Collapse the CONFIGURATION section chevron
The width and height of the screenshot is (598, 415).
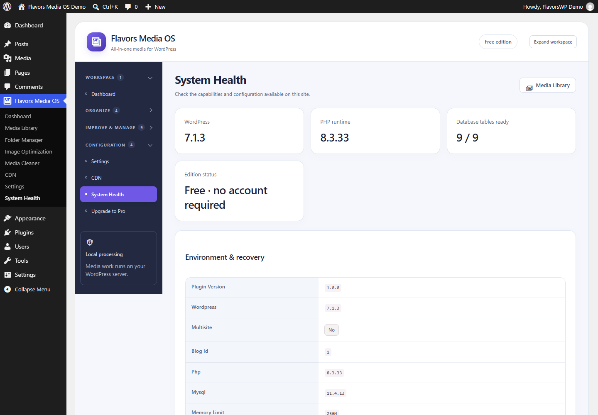coord(150,145)
